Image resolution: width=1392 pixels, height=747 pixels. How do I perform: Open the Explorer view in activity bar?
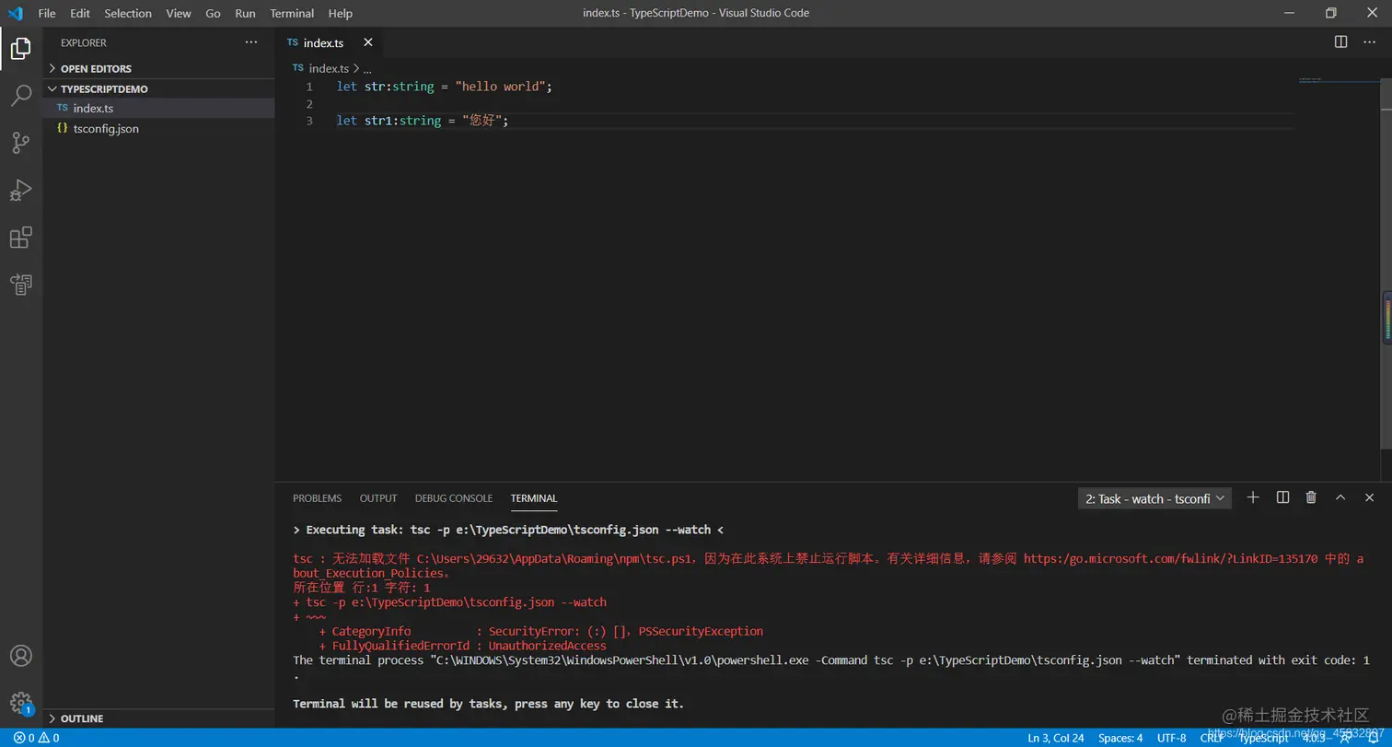pyautogui.click(x=20, y=49)
